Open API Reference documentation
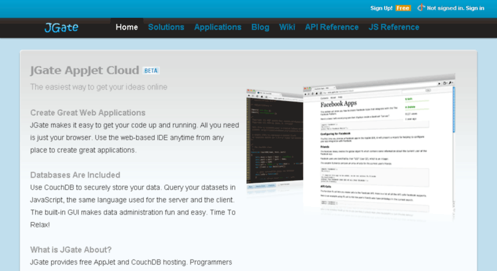The image size is (497, 271). point(332,28)
